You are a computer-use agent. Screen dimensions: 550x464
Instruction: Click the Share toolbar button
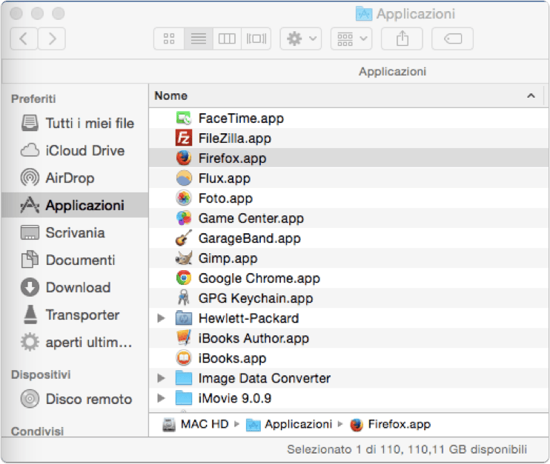pos(402,38)
